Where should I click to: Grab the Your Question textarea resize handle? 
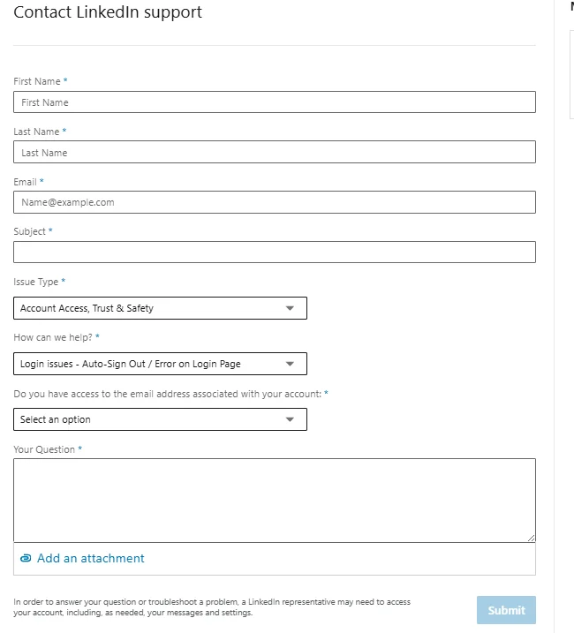point(532,538)
